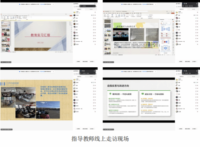Switch to the second participant-list tab beside the 教育实习汇报 slide
Viewport: 200px width, 147px height.
click(x=91, y=9)
